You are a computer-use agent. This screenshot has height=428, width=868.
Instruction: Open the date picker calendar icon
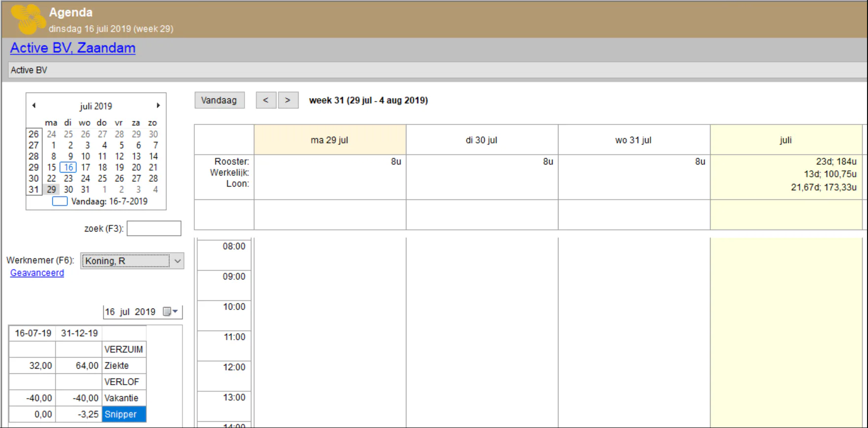(170, 312)
